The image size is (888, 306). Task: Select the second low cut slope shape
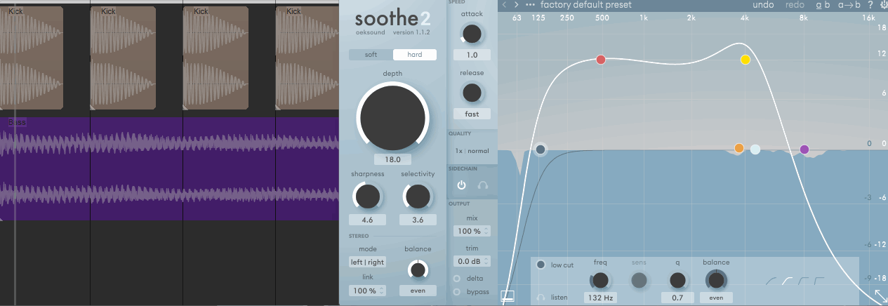786,282
